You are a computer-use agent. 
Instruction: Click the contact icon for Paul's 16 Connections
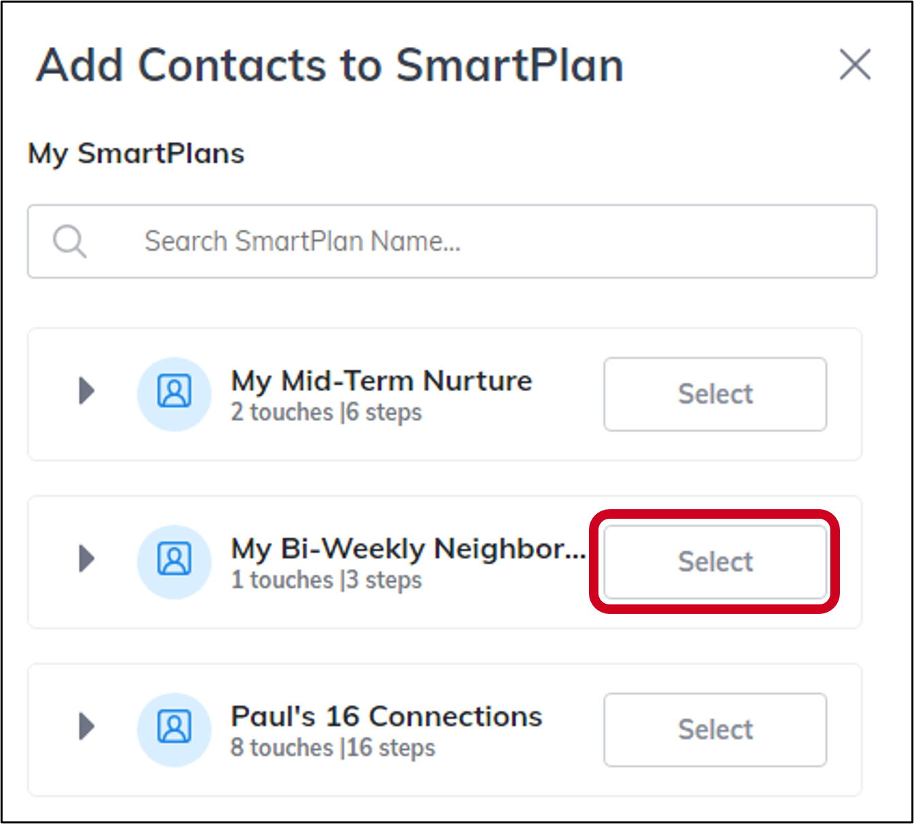175,729
